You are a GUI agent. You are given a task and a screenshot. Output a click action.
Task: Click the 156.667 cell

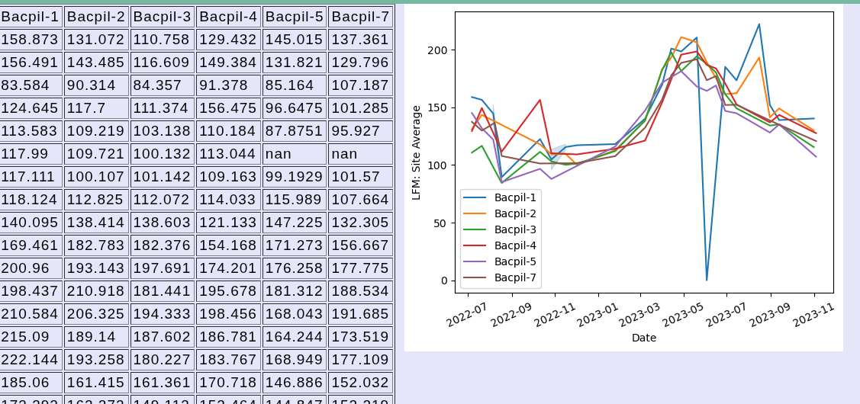[361, 245]
